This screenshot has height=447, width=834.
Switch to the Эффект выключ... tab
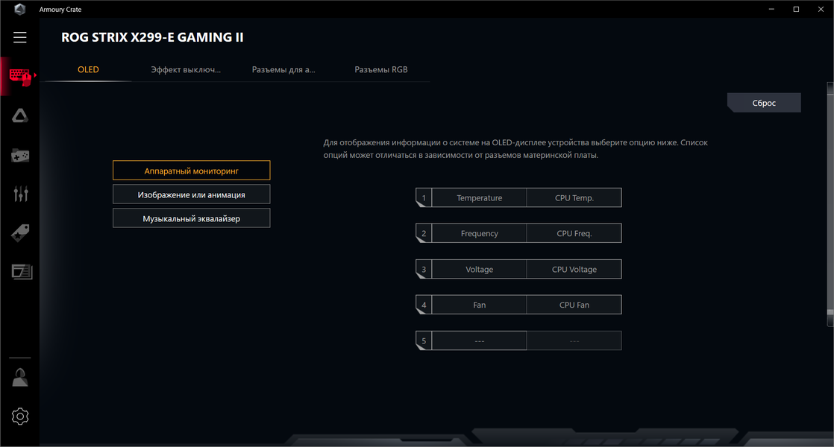point(186,69)
